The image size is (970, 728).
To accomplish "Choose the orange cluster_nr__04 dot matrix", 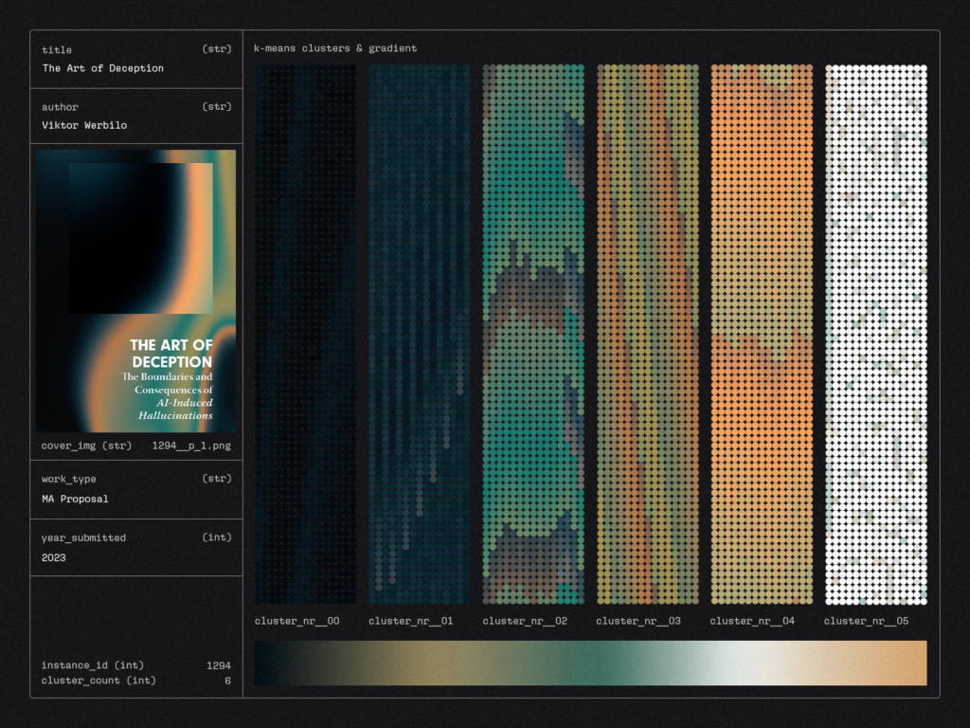I will pyautogui.click(x=761, y=334).
